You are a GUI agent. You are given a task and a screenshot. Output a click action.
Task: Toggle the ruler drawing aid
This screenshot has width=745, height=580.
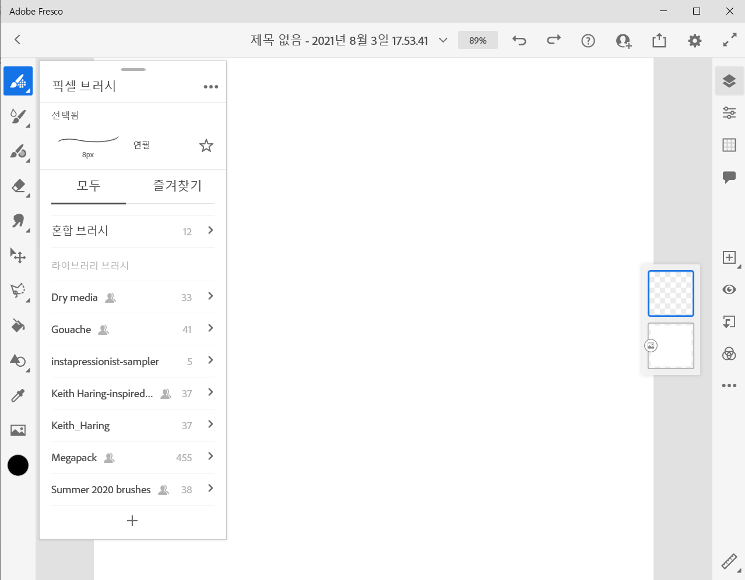click(729, 561)
